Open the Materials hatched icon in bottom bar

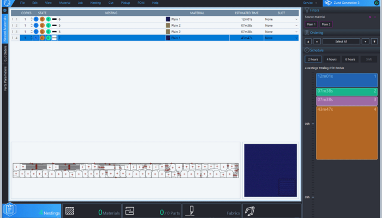(x=69, y=211)
